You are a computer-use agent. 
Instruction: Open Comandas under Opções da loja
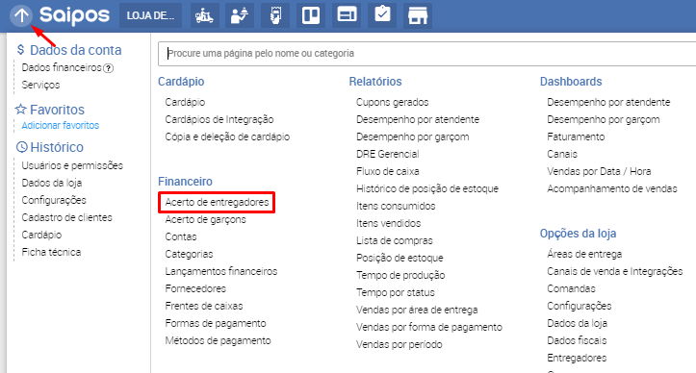571,288
